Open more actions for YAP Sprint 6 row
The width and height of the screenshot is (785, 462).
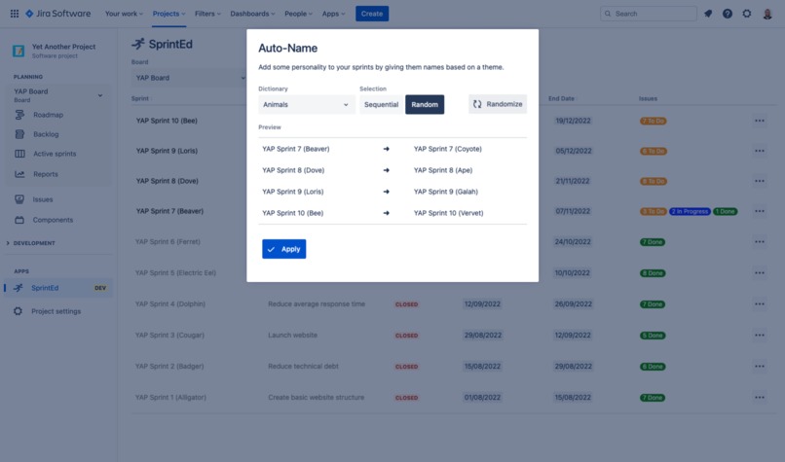pos(760,241)
